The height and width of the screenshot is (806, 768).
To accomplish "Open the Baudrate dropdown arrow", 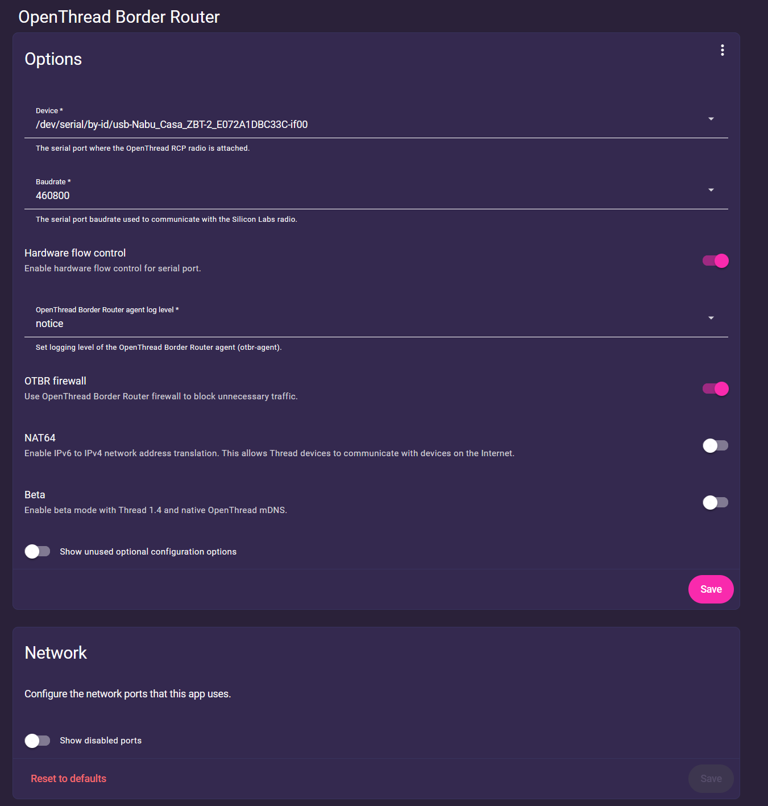I will click(711, 190).
